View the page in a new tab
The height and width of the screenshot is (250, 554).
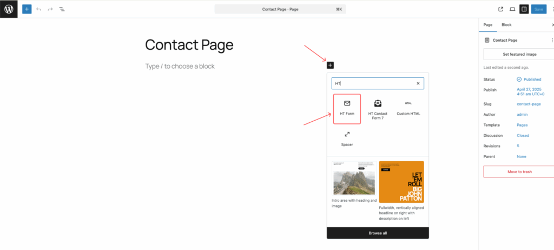[x=500, y=9]
